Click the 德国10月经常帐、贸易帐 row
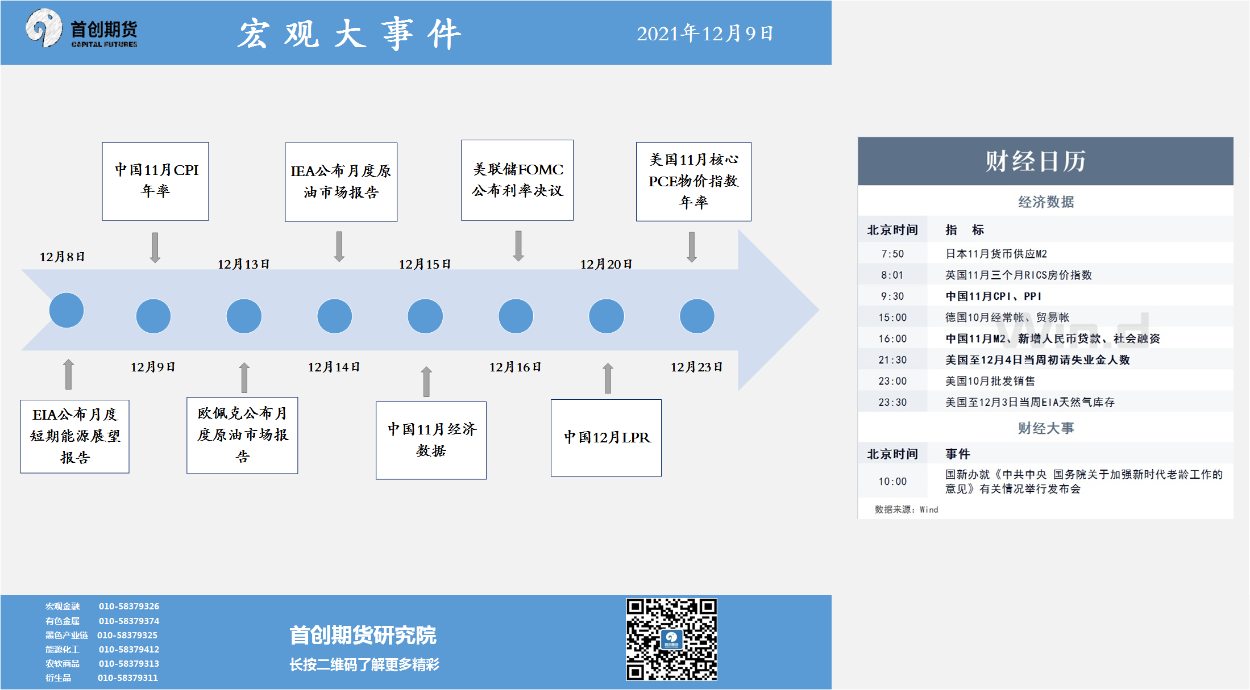Screen dimensions: 1250x690 tap(1045, 317)
